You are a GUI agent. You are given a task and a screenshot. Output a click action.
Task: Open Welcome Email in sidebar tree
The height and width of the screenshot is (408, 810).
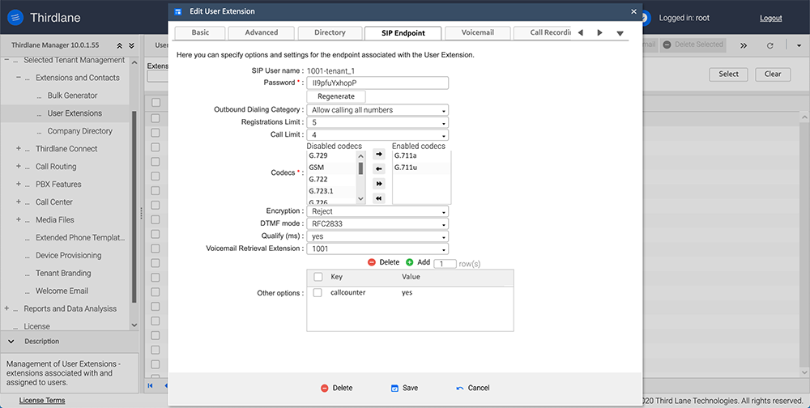coord(62,291)
